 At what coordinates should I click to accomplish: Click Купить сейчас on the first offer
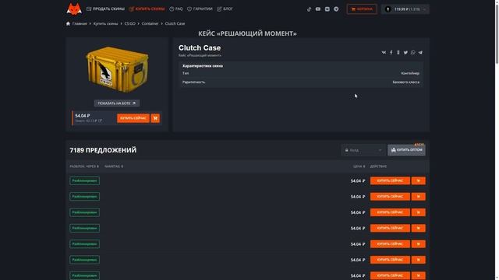pos(390,180)
